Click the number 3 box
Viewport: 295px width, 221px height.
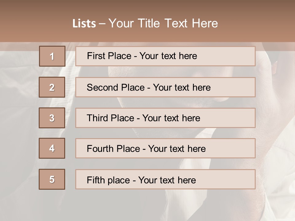click(52, 118)
